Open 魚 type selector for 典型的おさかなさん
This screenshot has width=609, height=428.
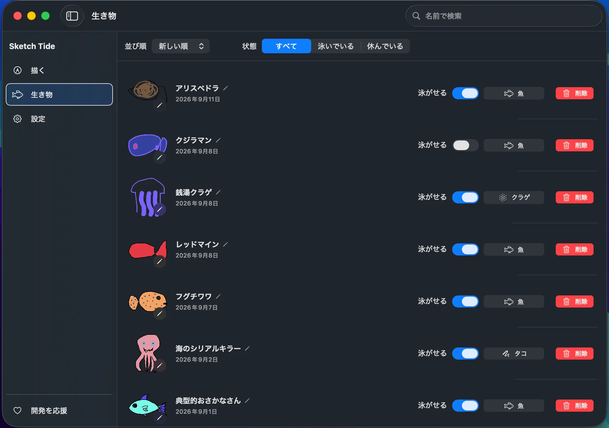(x=514, y=406)
